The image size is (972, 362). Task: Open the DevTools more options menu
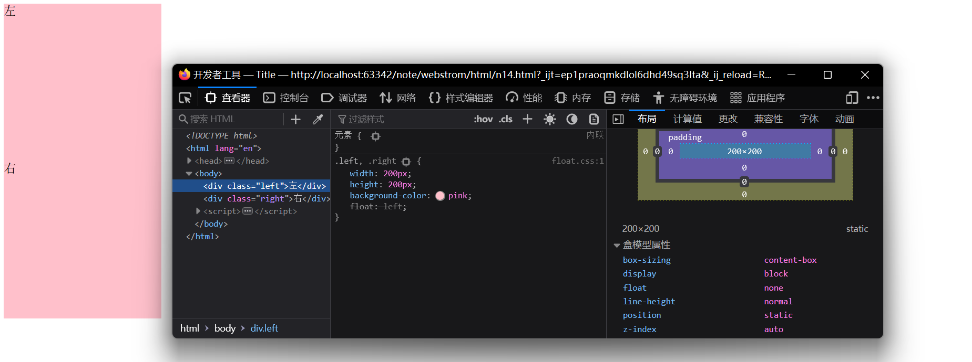point(873,98)
